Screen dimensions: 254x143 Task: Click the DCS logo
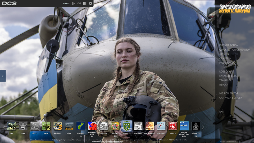(9, 3)
